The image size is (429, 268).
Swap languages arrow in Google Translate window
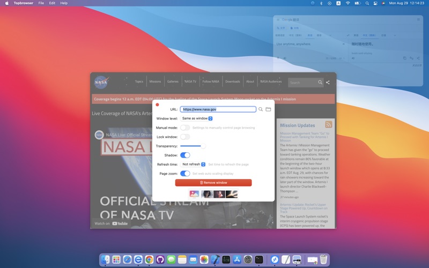(347, 35)
